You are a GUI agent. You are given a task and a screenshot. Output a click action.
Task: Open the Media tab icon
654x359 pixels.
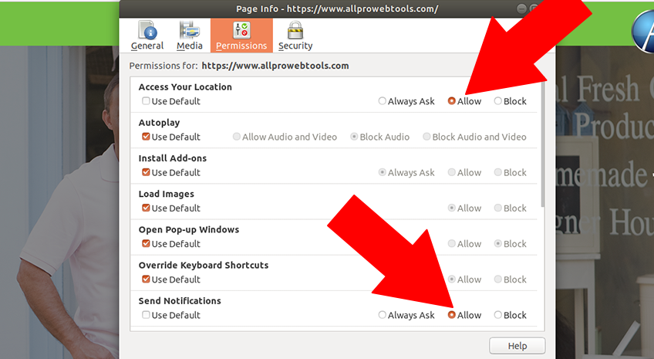[x=190, y=29]
